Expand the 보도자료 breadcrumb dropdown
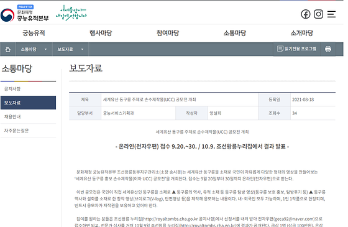 click(70, 49)
